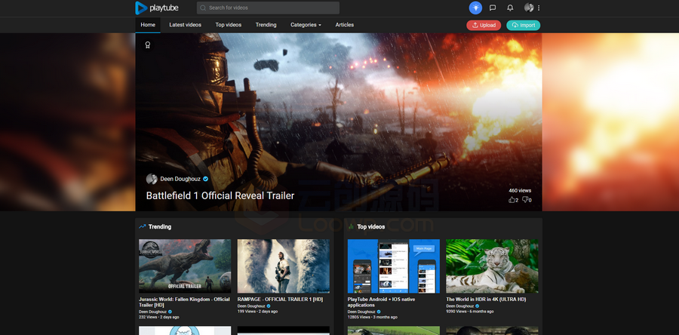Click the search magnifier icon
The height and width of the screenshot is (335, 679).
203,8
